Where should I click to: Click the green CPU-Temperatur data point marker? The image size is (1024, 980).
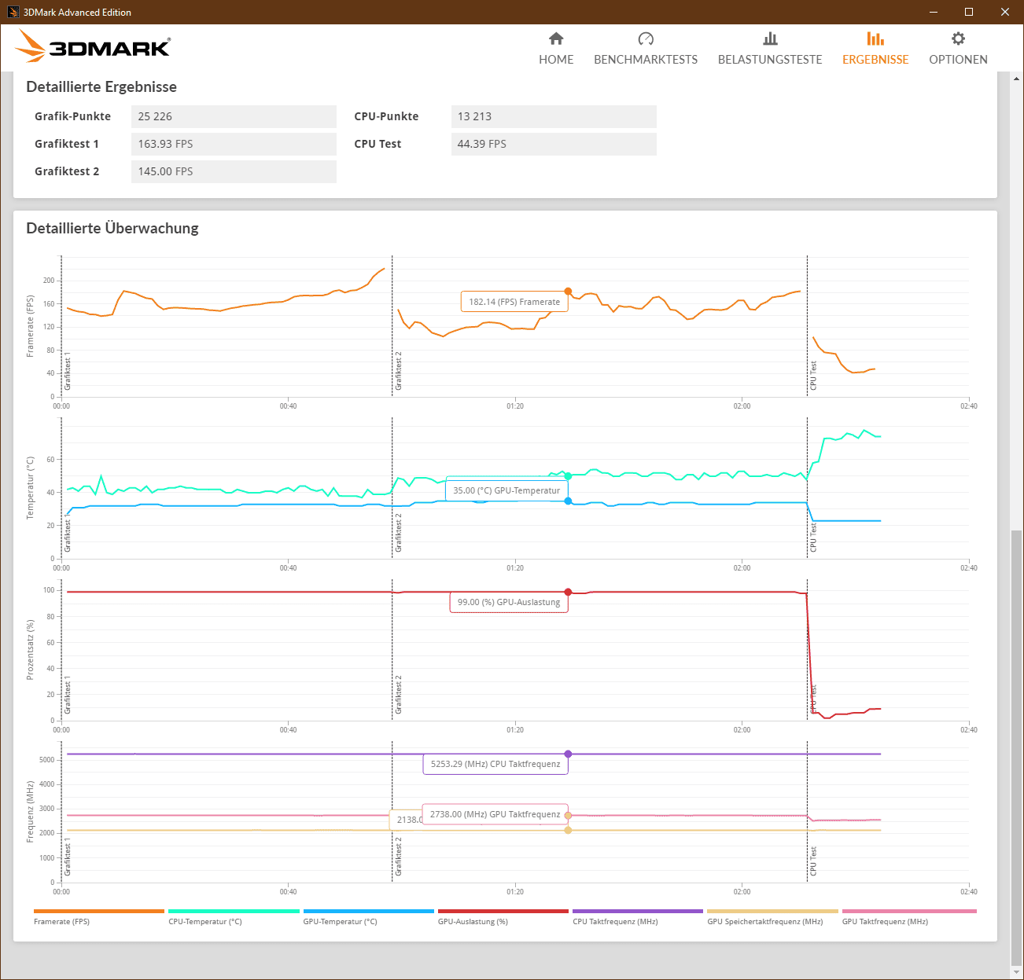point(568,476)
